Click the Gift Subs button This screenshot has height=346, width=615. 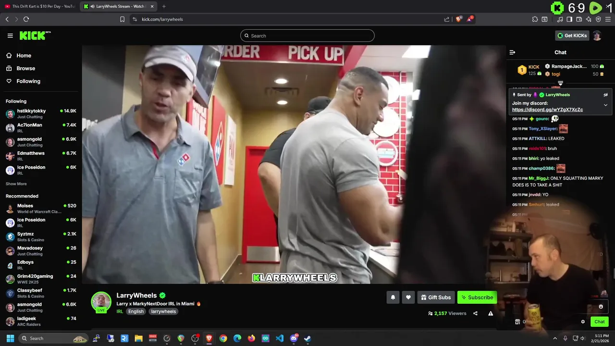coord(436,297)
